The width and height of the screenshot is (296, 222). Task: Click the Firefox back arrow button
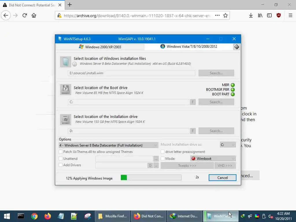pos(6,16)
